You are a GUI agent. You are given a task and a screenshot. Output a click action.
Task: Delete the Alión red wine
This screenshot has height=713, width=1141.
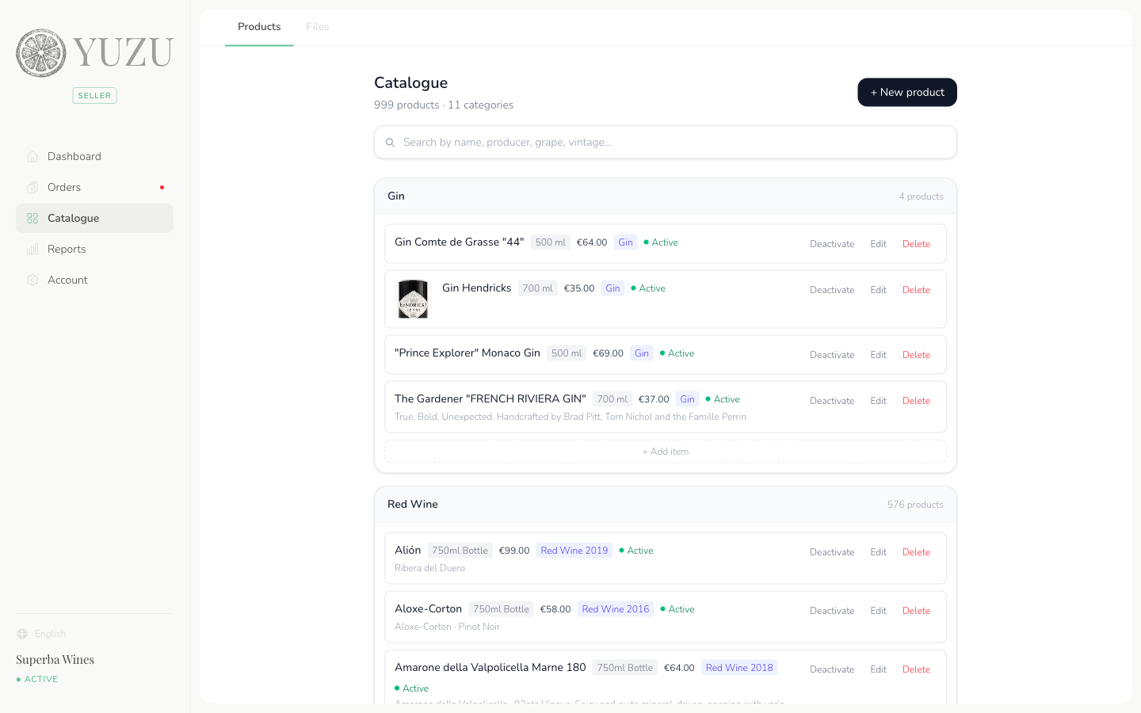[x=916, y=552]
